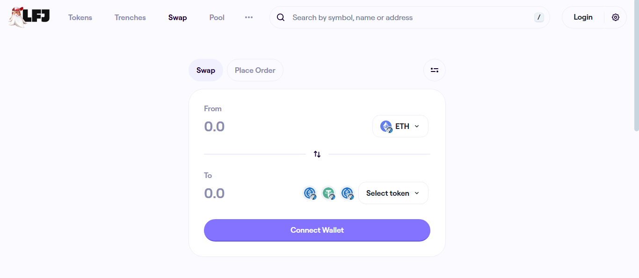
Task: Flip tokens with the swap direction arrows
Action: [x=317, y=154]
